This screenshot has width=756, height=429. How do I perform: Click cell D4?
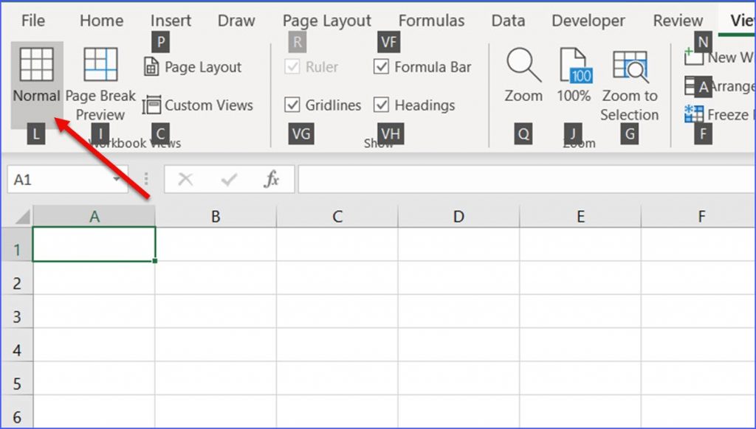(458, 345)
